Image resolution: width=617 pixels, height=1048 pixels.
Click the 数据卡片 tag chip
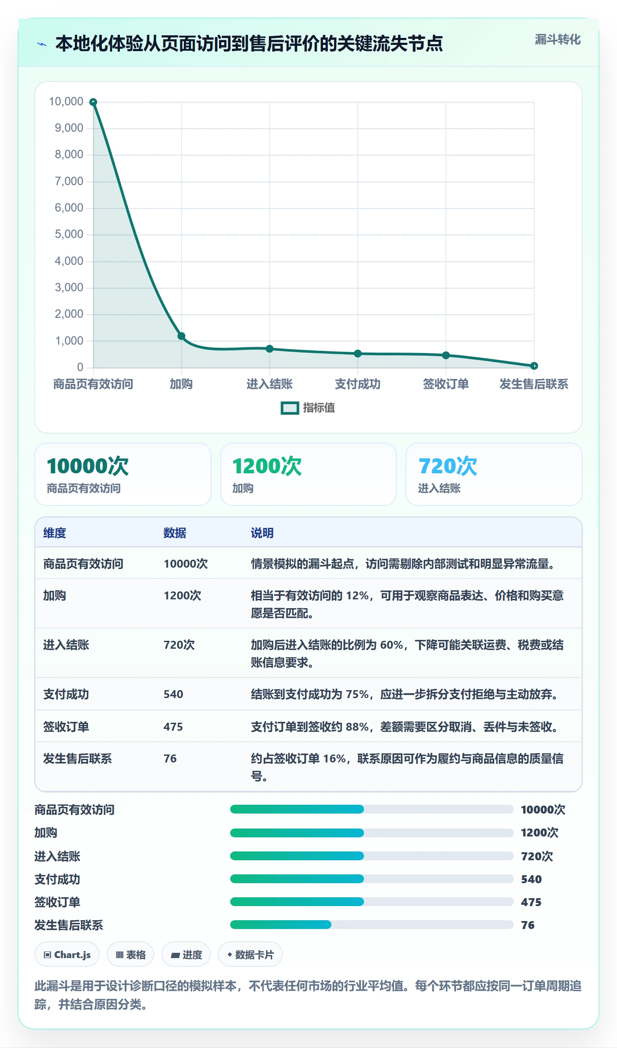(250, 955)
